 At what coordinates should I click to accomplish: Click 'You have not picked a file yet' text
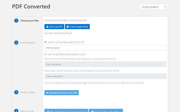click(x=58, y=33)
